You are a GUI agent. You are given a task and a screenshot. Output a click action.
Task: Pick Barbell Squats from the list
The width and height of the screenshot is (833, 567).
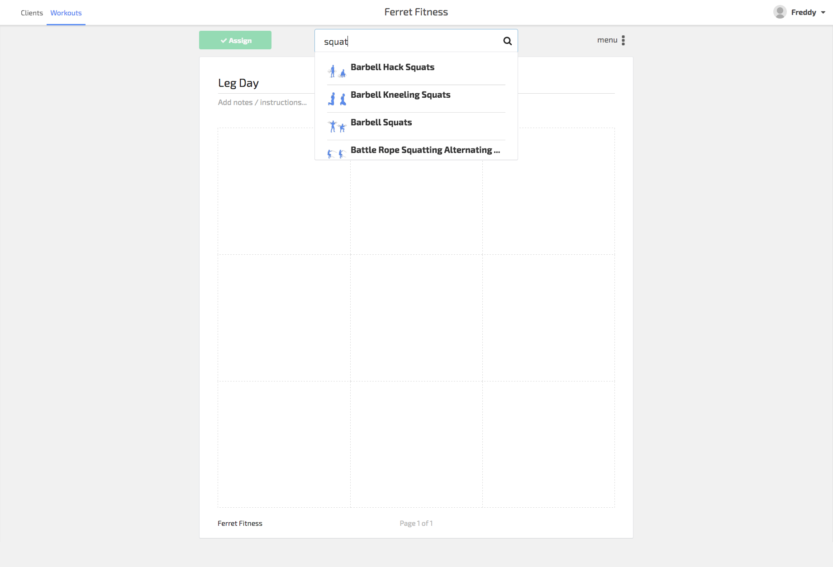coord(416,126)
